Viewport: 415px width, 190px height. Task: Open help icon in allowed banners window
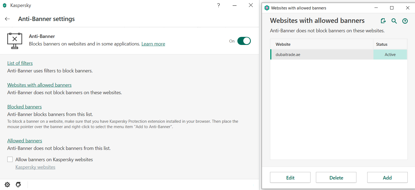[405, 21]
